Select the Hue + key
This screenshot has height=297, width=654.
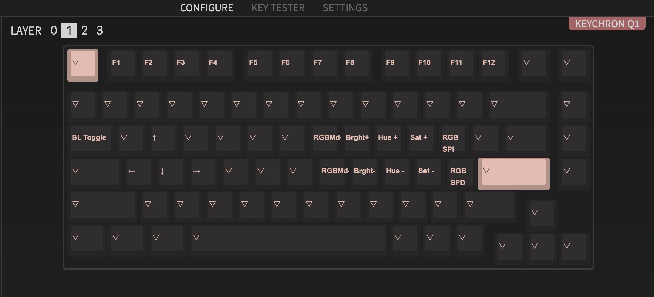pos(389,140)
